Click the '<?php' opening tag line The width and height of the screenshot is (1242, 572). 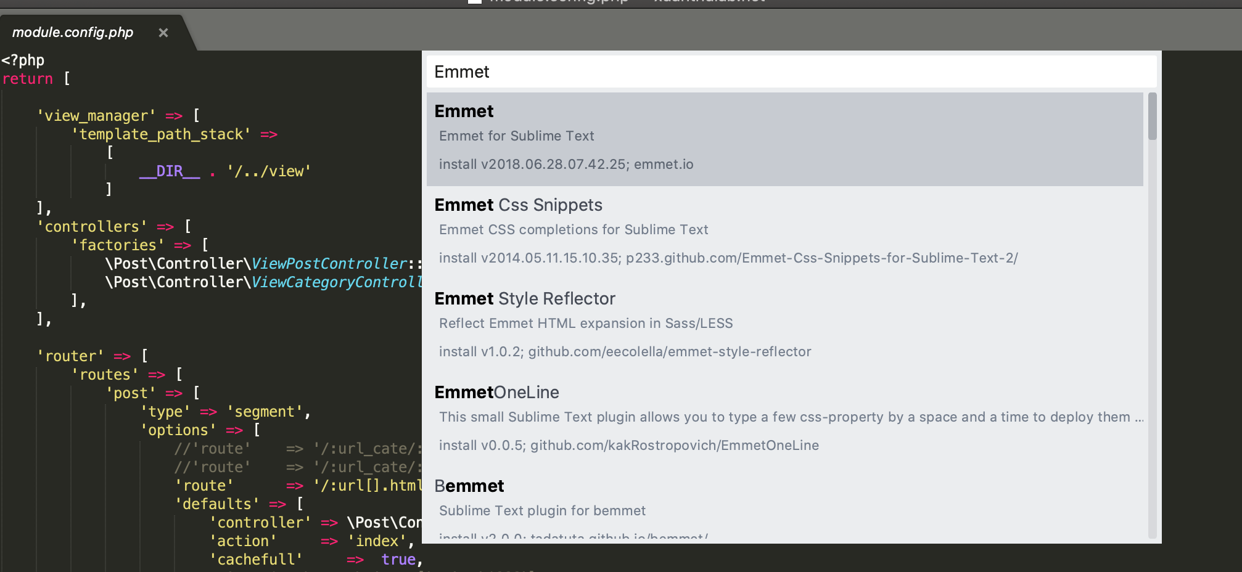point(23,60)
